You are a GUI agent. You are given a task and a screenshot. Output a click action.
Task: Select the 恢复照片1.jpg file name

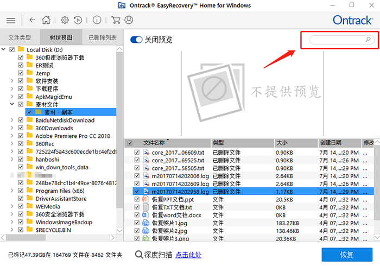169,223
